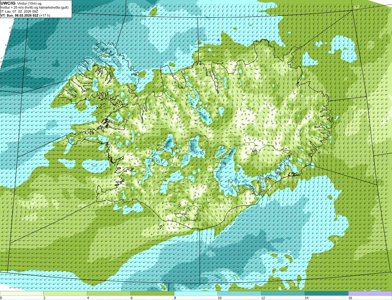This screenshot has width=392, height=300.
Task: Click the pale yellow 0–2 m/s legend swatch
Action: point(22,294)
